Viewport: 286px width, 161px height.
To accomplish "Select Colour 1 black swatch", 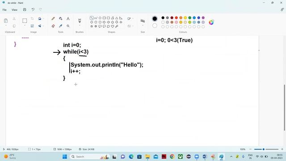I will point(155,19).
